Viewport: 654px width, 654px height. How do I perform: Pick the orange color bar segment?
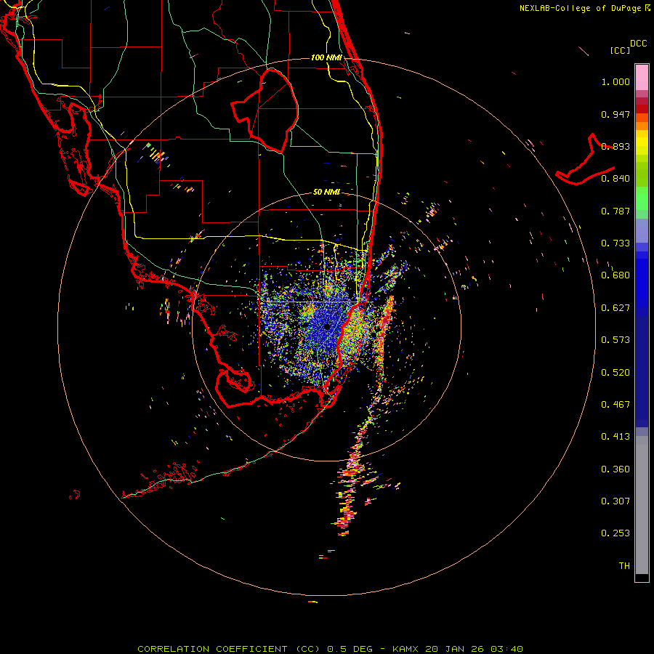642,126
